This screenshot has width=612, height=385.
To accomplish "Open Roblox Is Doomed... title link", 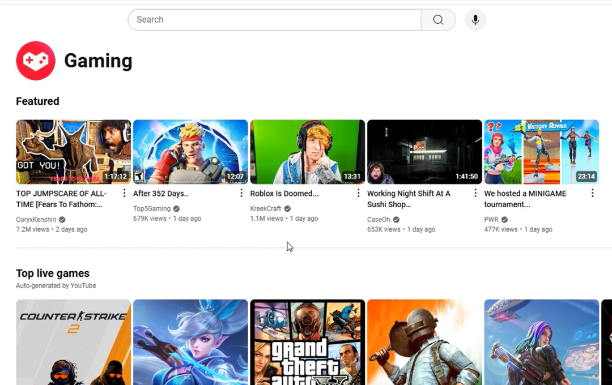I will pyautogui.click(x=284, y=194).
